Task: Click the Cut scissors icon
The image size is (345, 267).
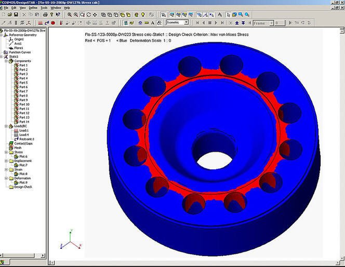Action: 24,15
